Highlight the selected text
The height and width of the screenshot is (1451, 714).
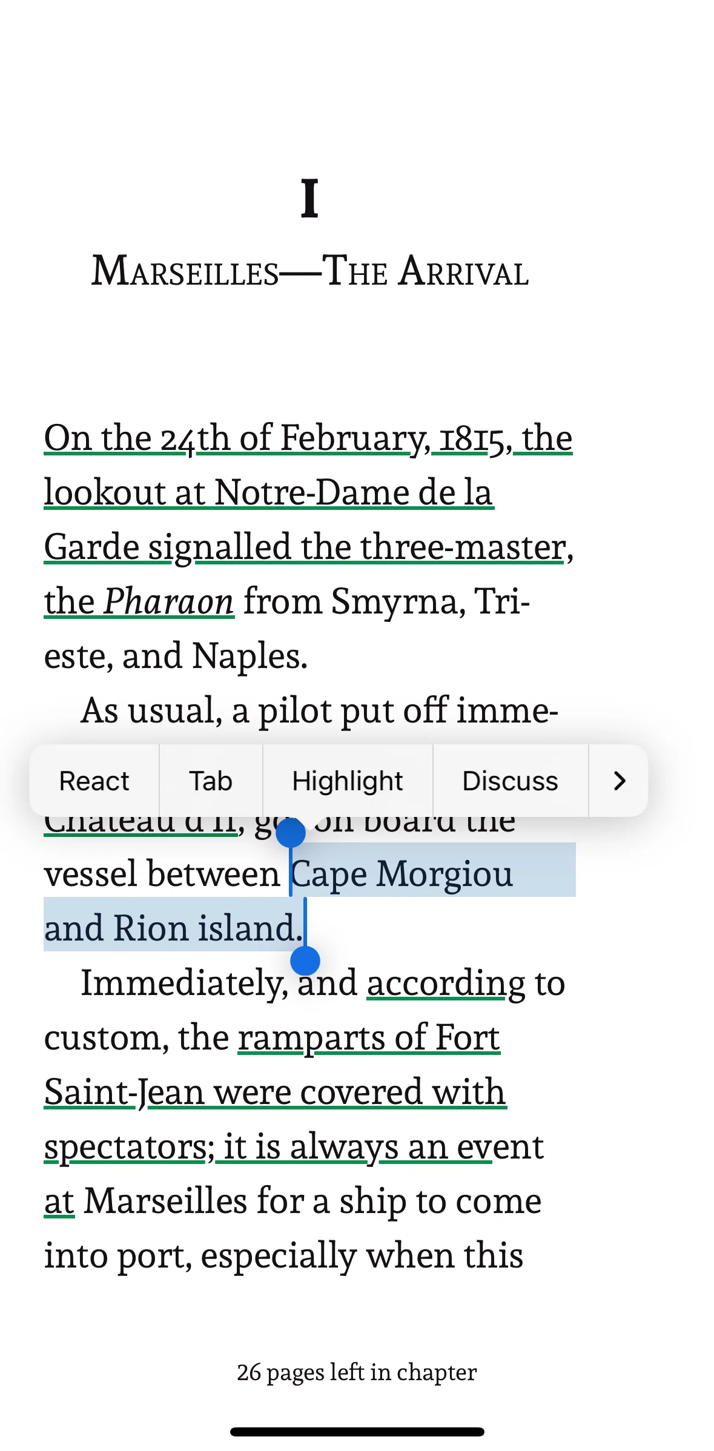[348, 781]
